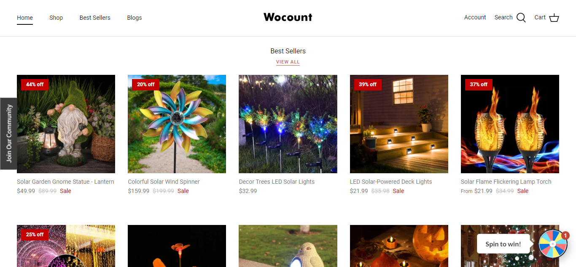Click the 44% off badge on gnome

point(35,85)
